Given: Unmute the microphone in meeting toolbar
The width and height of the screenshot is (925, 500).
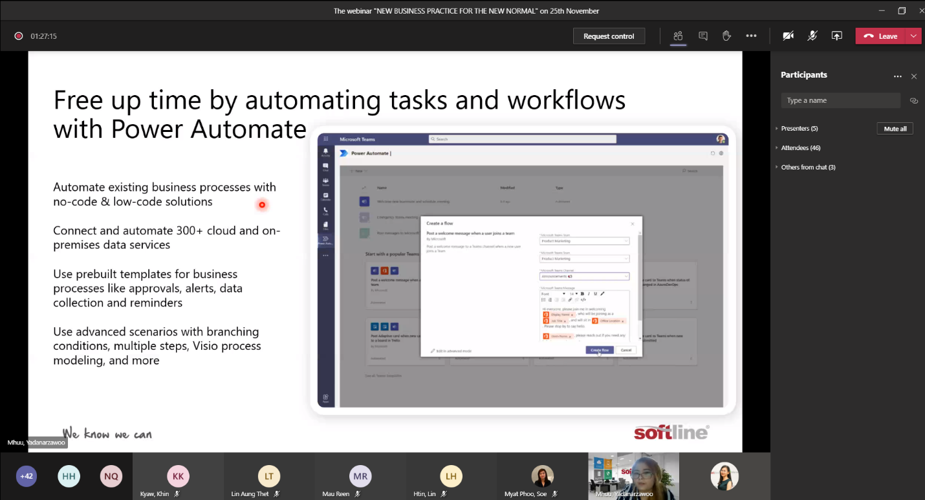Looking at the screenshot, I should (812, 36).
